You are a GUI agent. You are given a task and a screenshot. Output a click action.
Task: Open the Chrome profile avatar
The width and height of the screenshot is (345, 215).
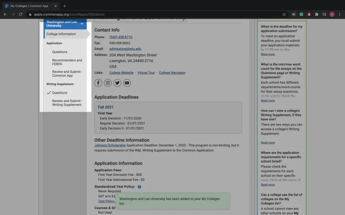332,14
